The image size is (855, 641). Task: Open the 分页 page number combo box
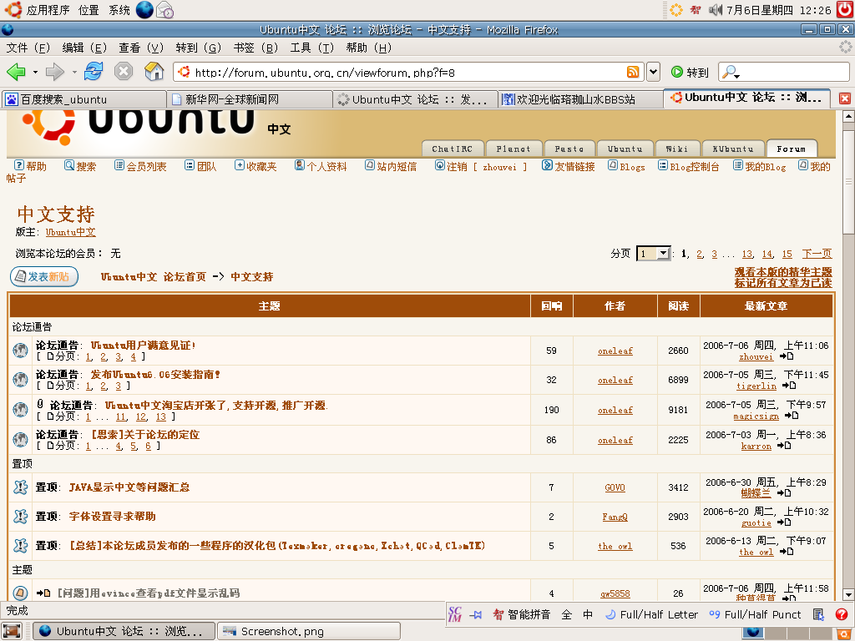653,254
